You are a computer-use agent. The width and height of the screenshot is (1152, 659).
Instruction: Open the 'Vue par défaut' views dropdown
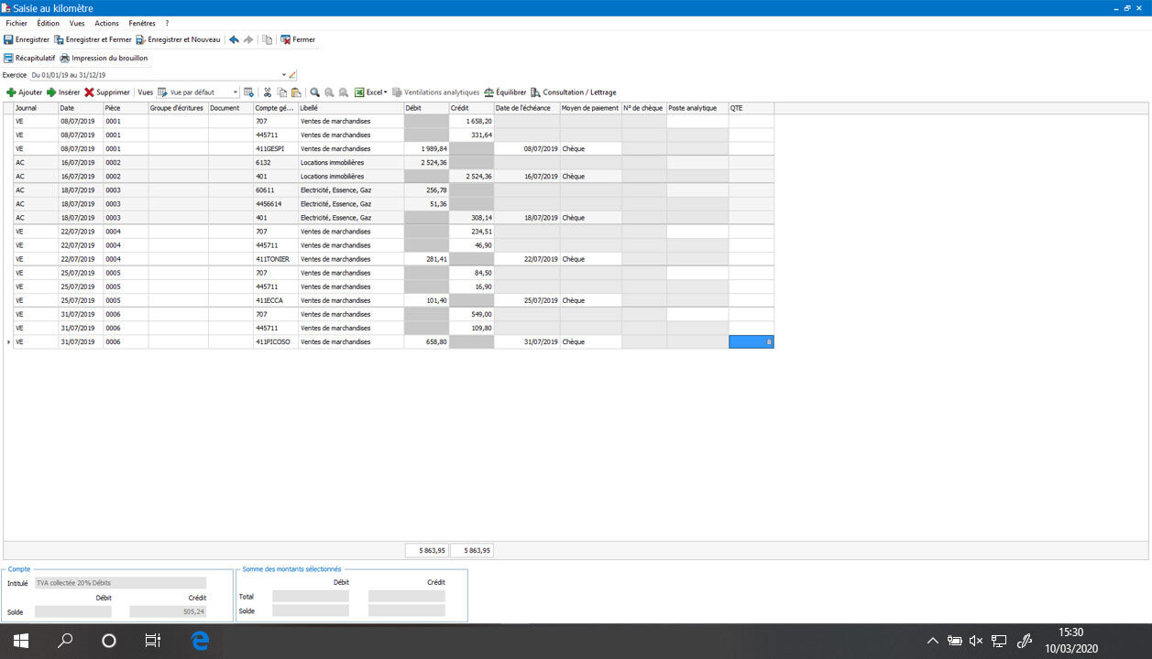(236, 92)
